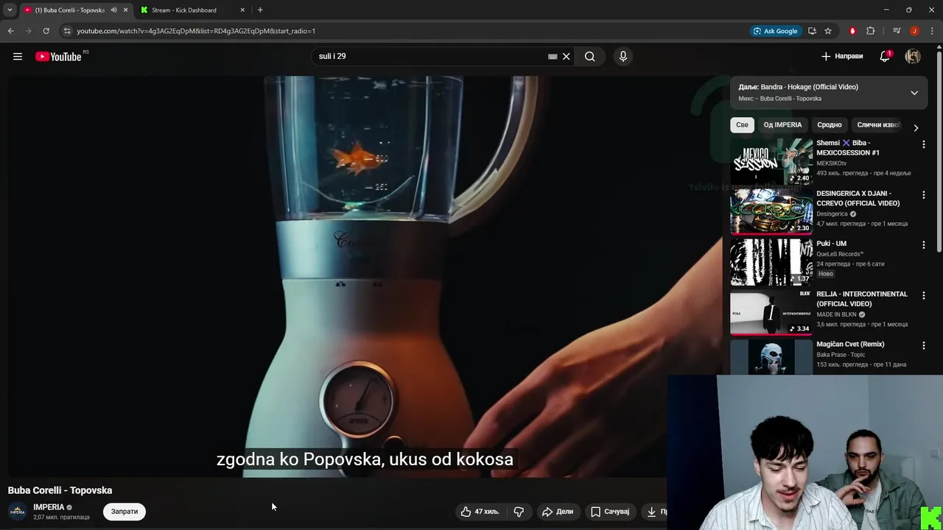Open the YouTube account avatar menu

(913, 57)
